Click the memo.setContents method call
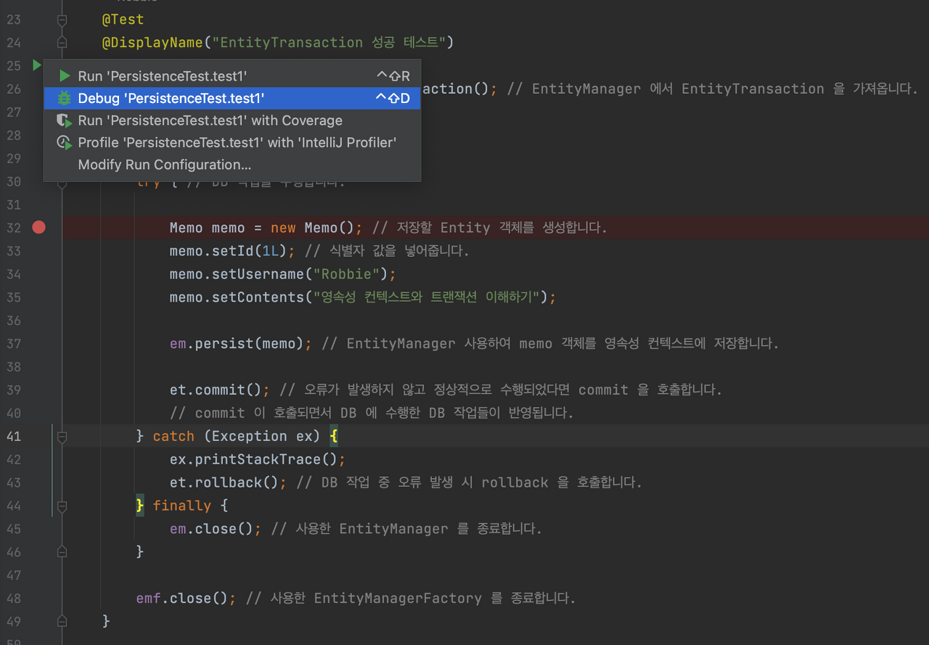Image resolution: width=929 pixels, height=645 pixels. click(237, 297)
